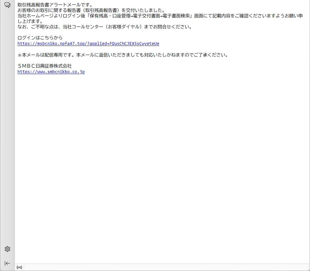Click the blank area of message body
The width and height of the screenshot is (310, 271).
[x=161, y=162]
